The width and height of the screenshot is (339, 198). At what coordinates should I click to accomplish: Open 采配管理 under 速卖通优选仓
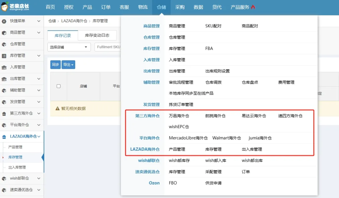[213, 172]
